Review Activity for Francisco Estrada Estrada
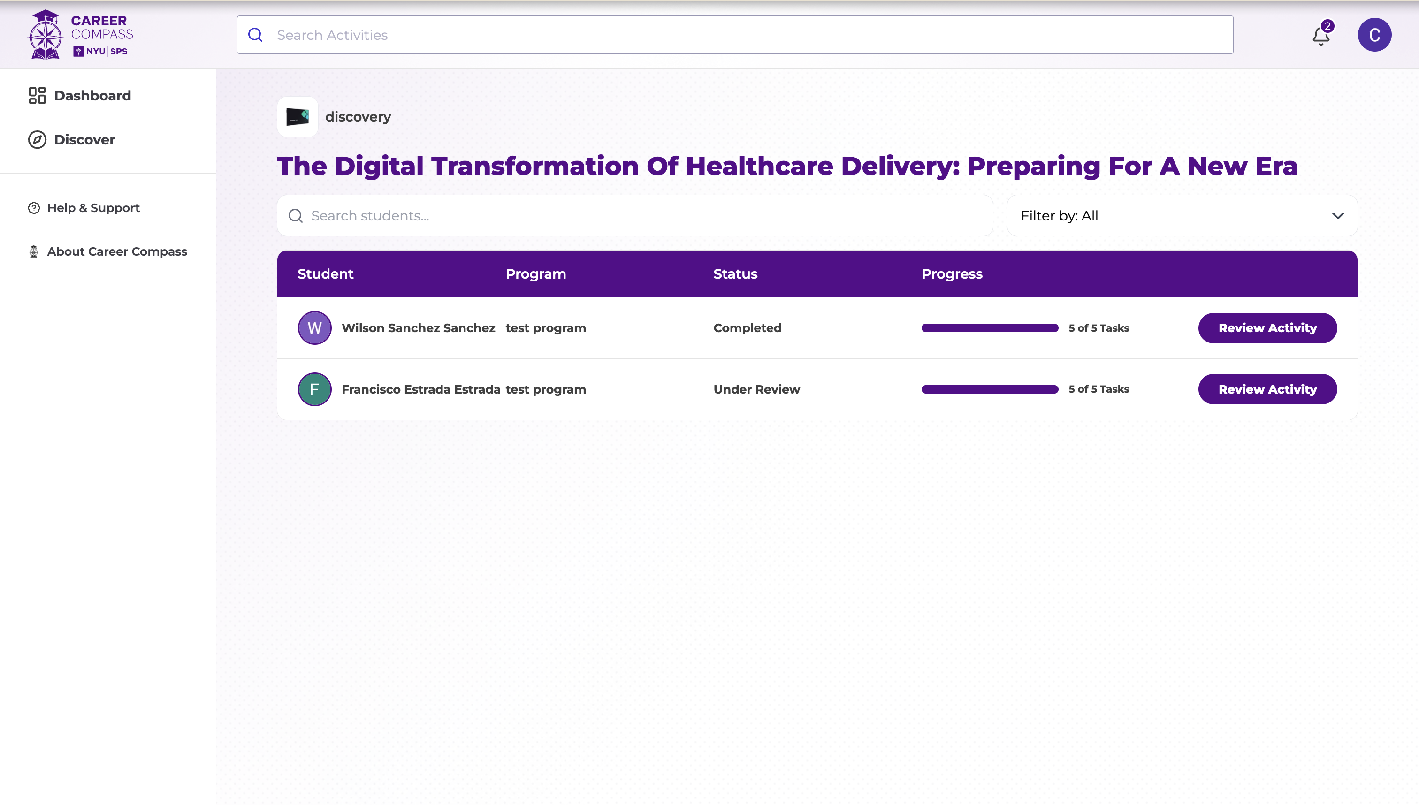Image resolution: width=1419 pixels, height=805 pixels. [1267, 389]
